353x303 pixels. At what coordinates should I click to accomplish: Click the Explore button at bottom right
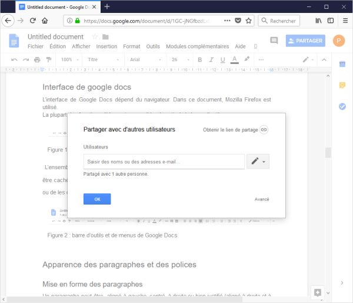(318, 292)
